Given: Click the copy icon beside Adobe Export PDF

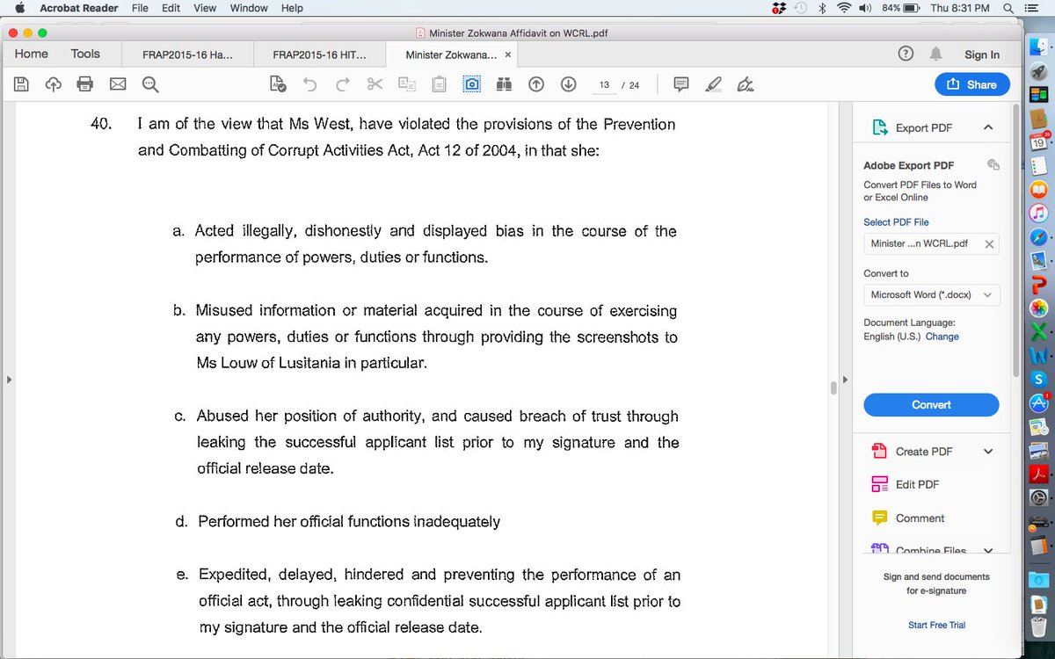Looking at the screenshot, I should pyautogui.click(x=993, y=164).
